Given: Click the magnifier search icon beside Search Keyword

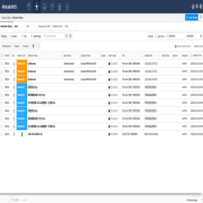Looking at the screenshot, I should click(x=66, y=36).
